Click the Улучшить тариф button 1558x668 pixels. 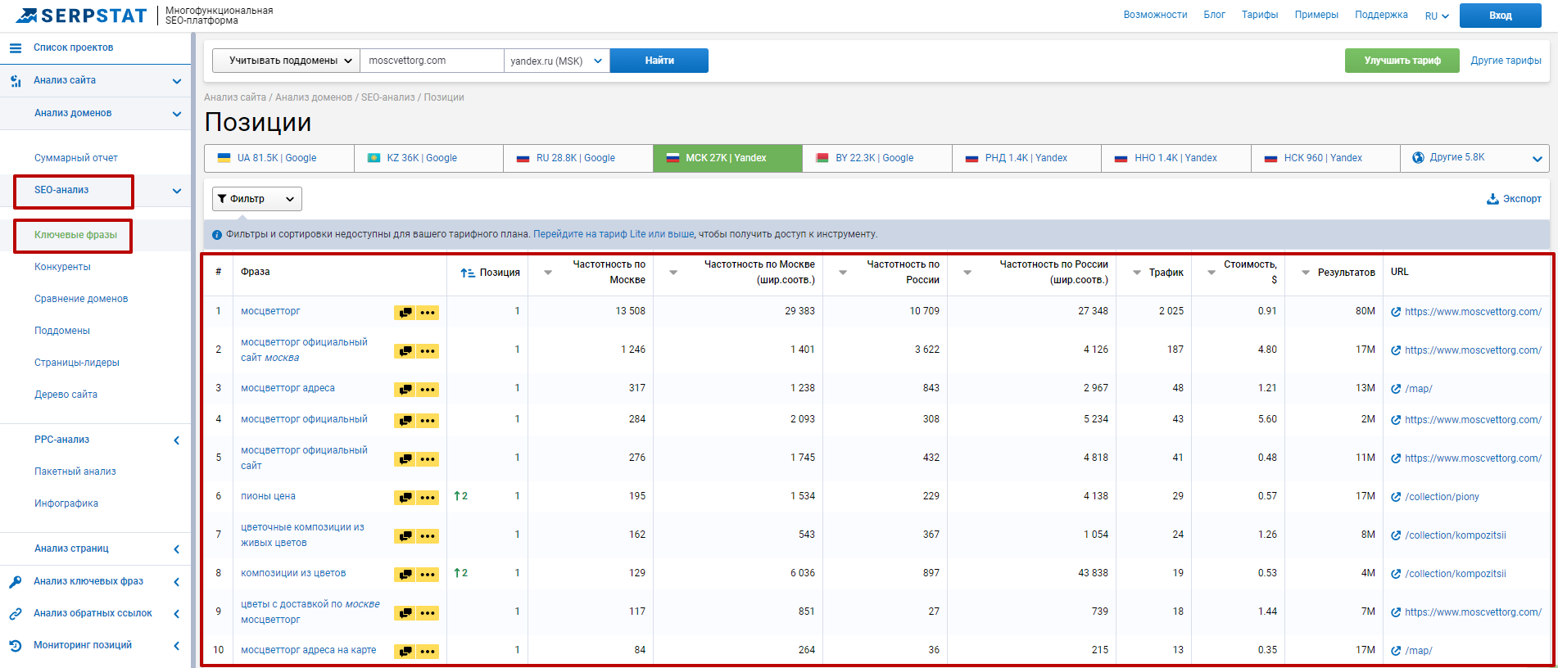(x=1402, y=61)
